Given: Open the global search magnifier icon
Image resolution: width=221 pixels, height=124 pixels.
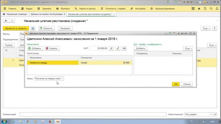Looking at the screenshot, I should point(211,9).
